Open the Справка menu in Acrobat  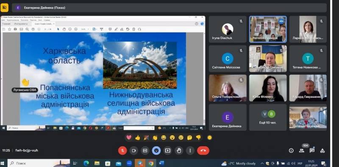47,20
